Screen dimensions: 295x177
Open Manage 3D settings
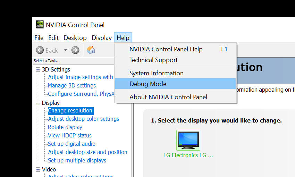[x=72, y=85]
